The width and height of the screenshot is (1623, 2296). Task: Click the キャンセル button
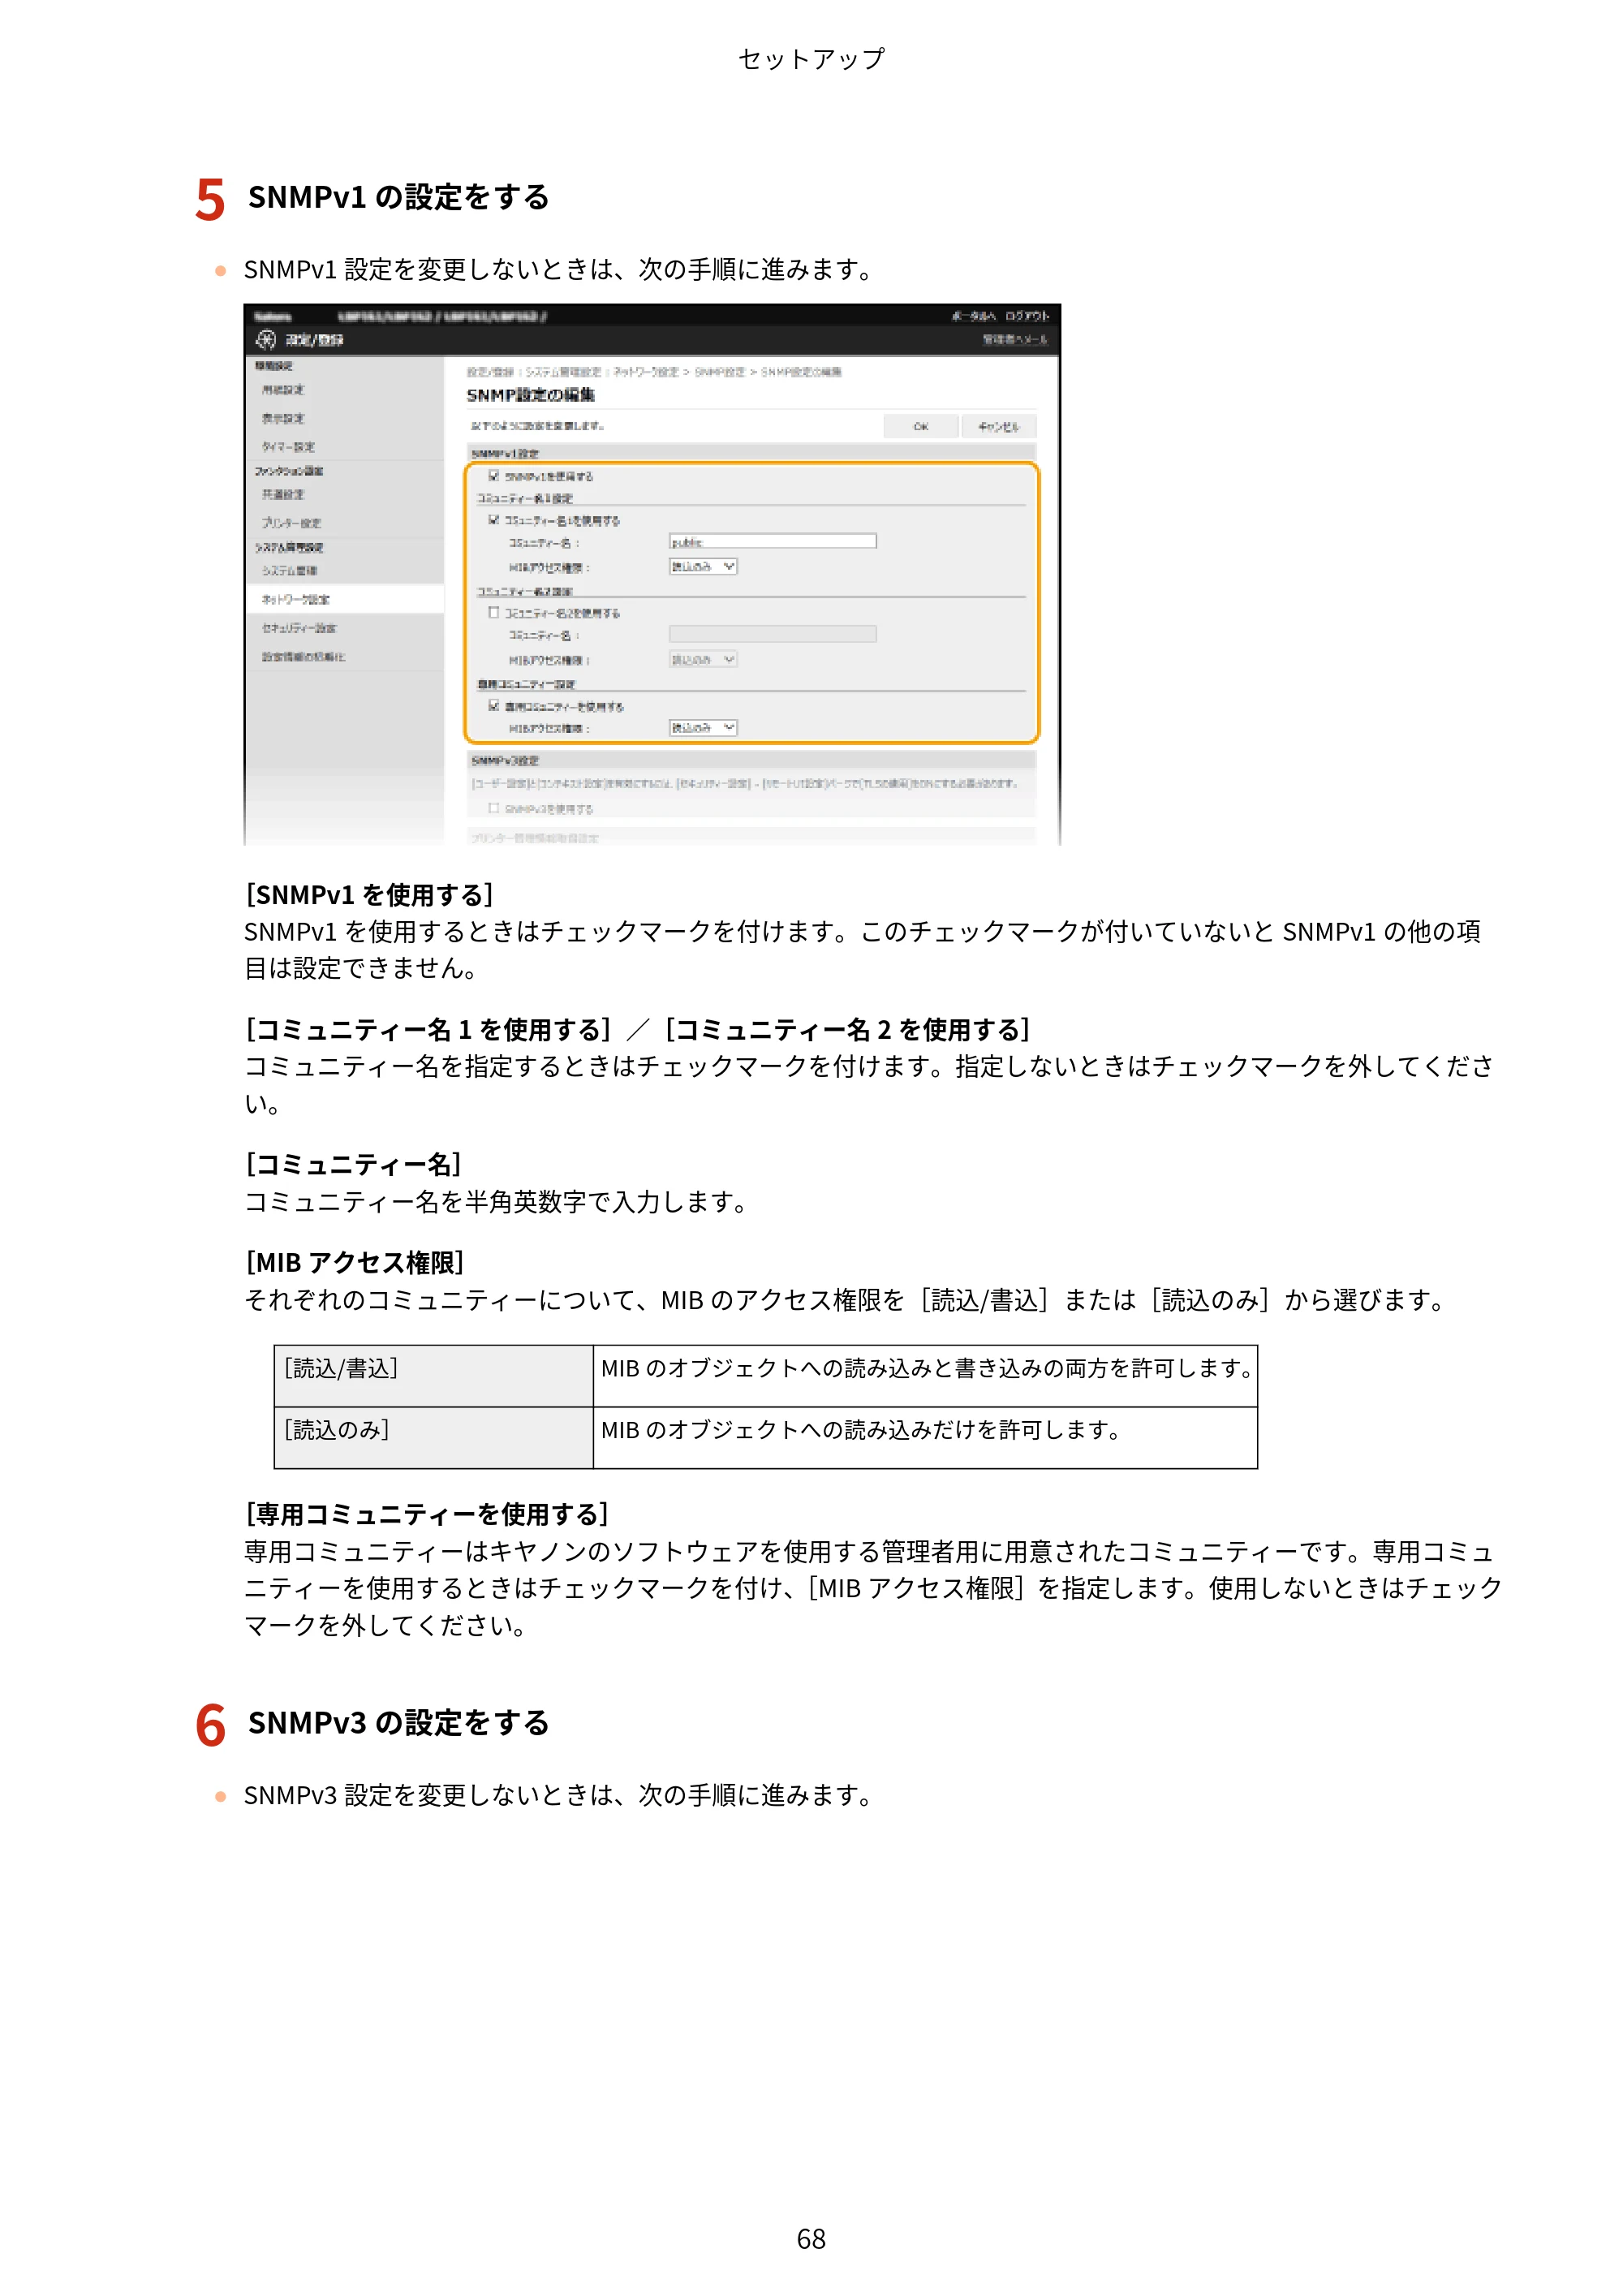998,427
